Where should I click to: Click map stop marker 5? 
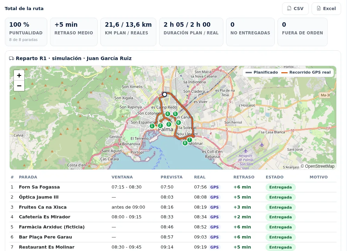[x=175, y=114]
